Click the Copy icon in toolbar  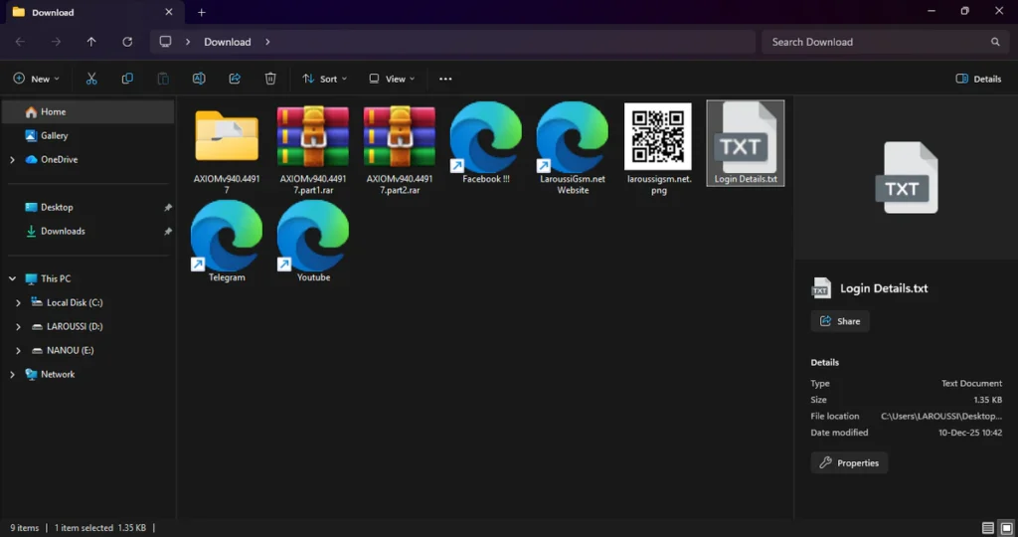[x=127, y=79]
